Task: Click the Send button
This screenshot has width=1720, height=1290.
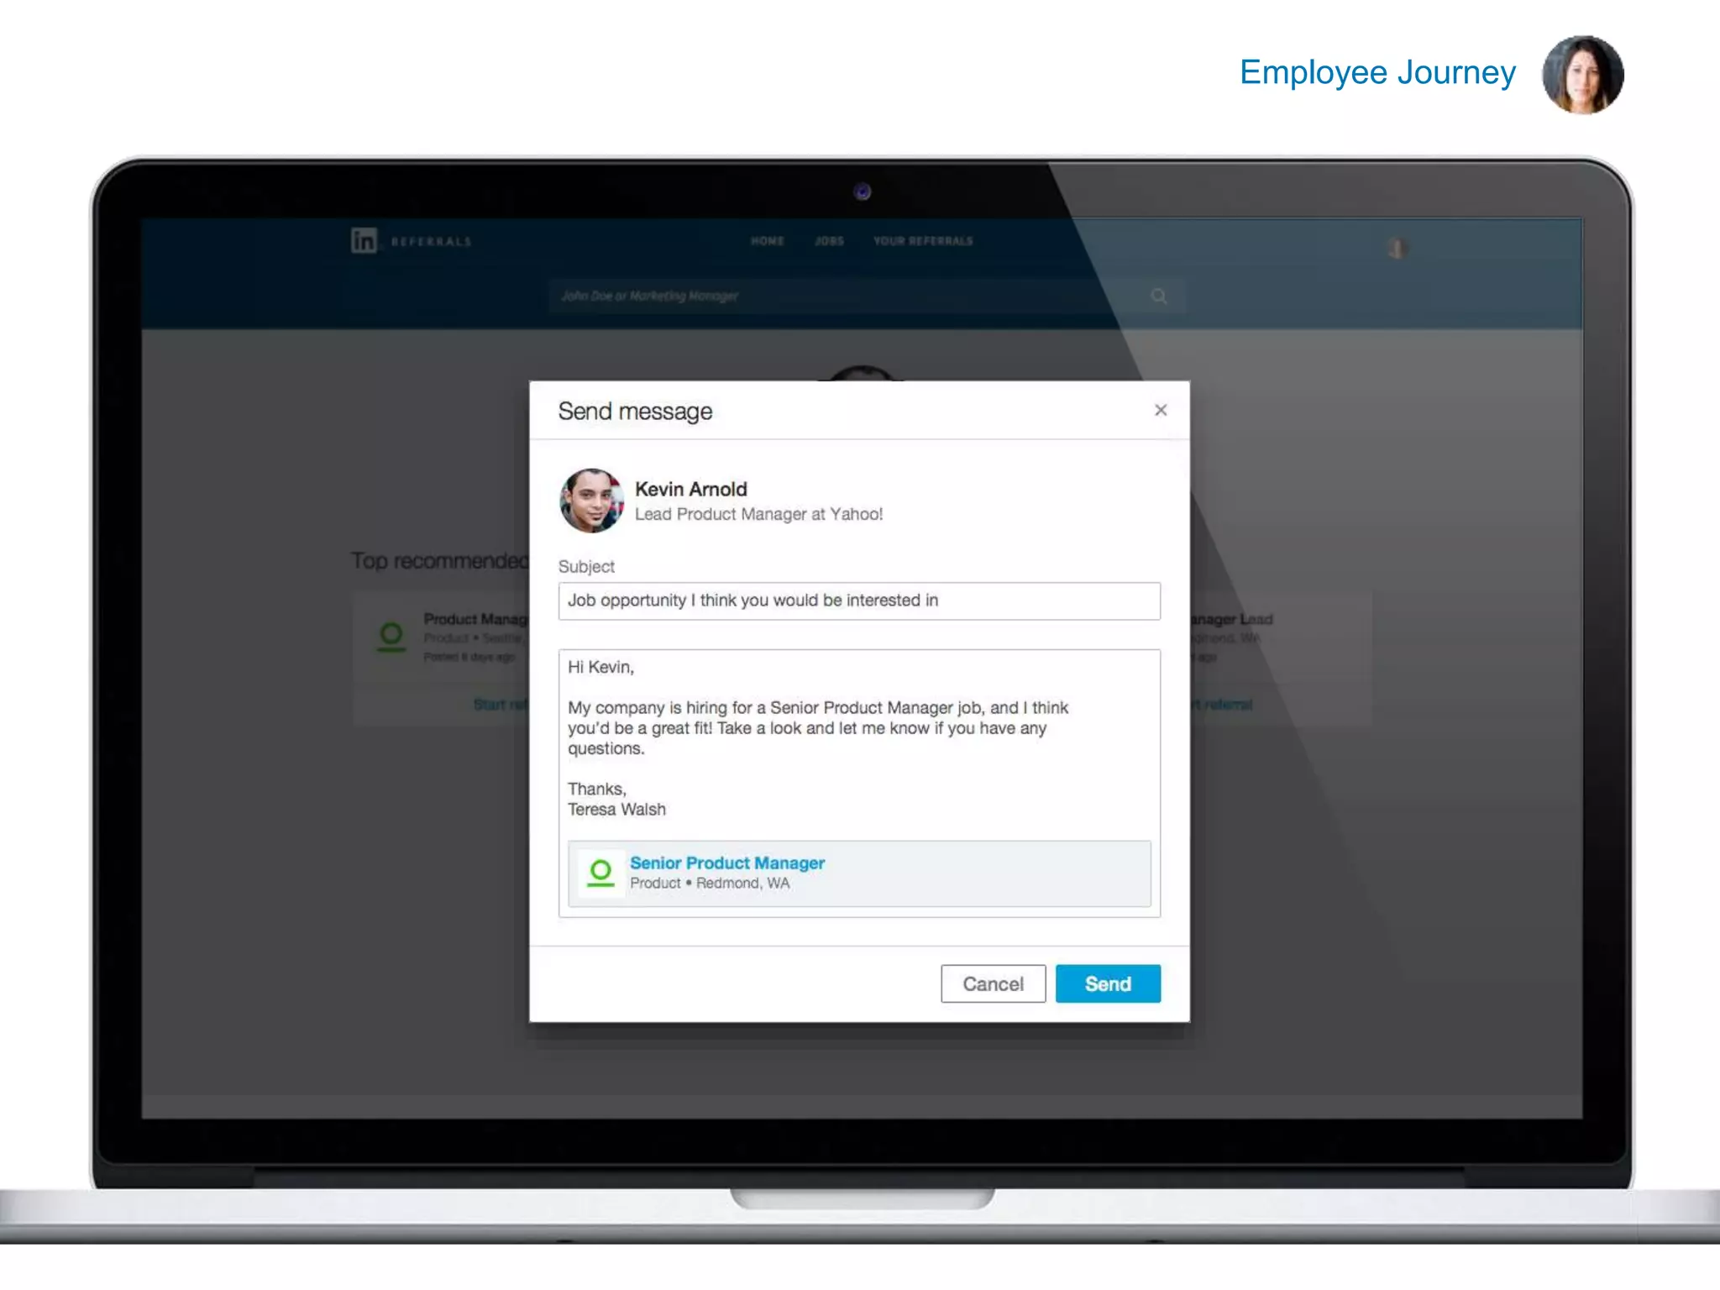Action: [1108, 983]
